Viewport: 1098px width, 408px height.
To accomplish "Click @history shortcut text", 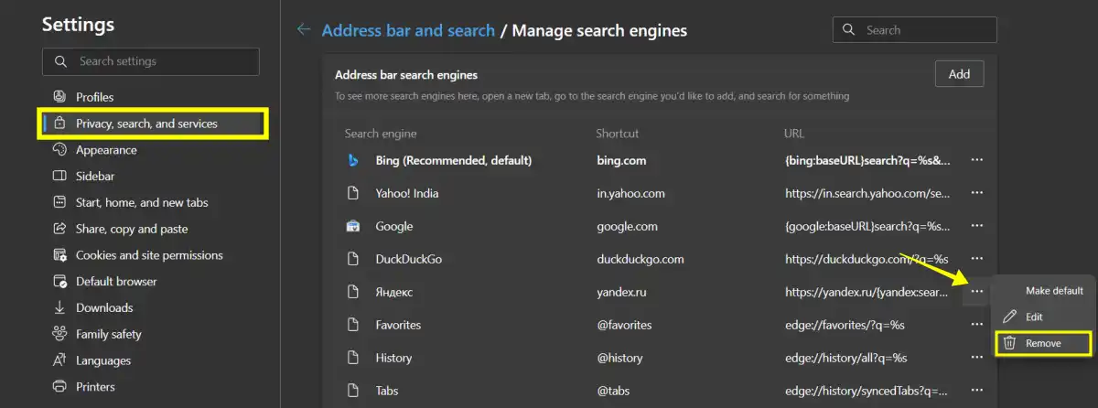I will (619, 358).
